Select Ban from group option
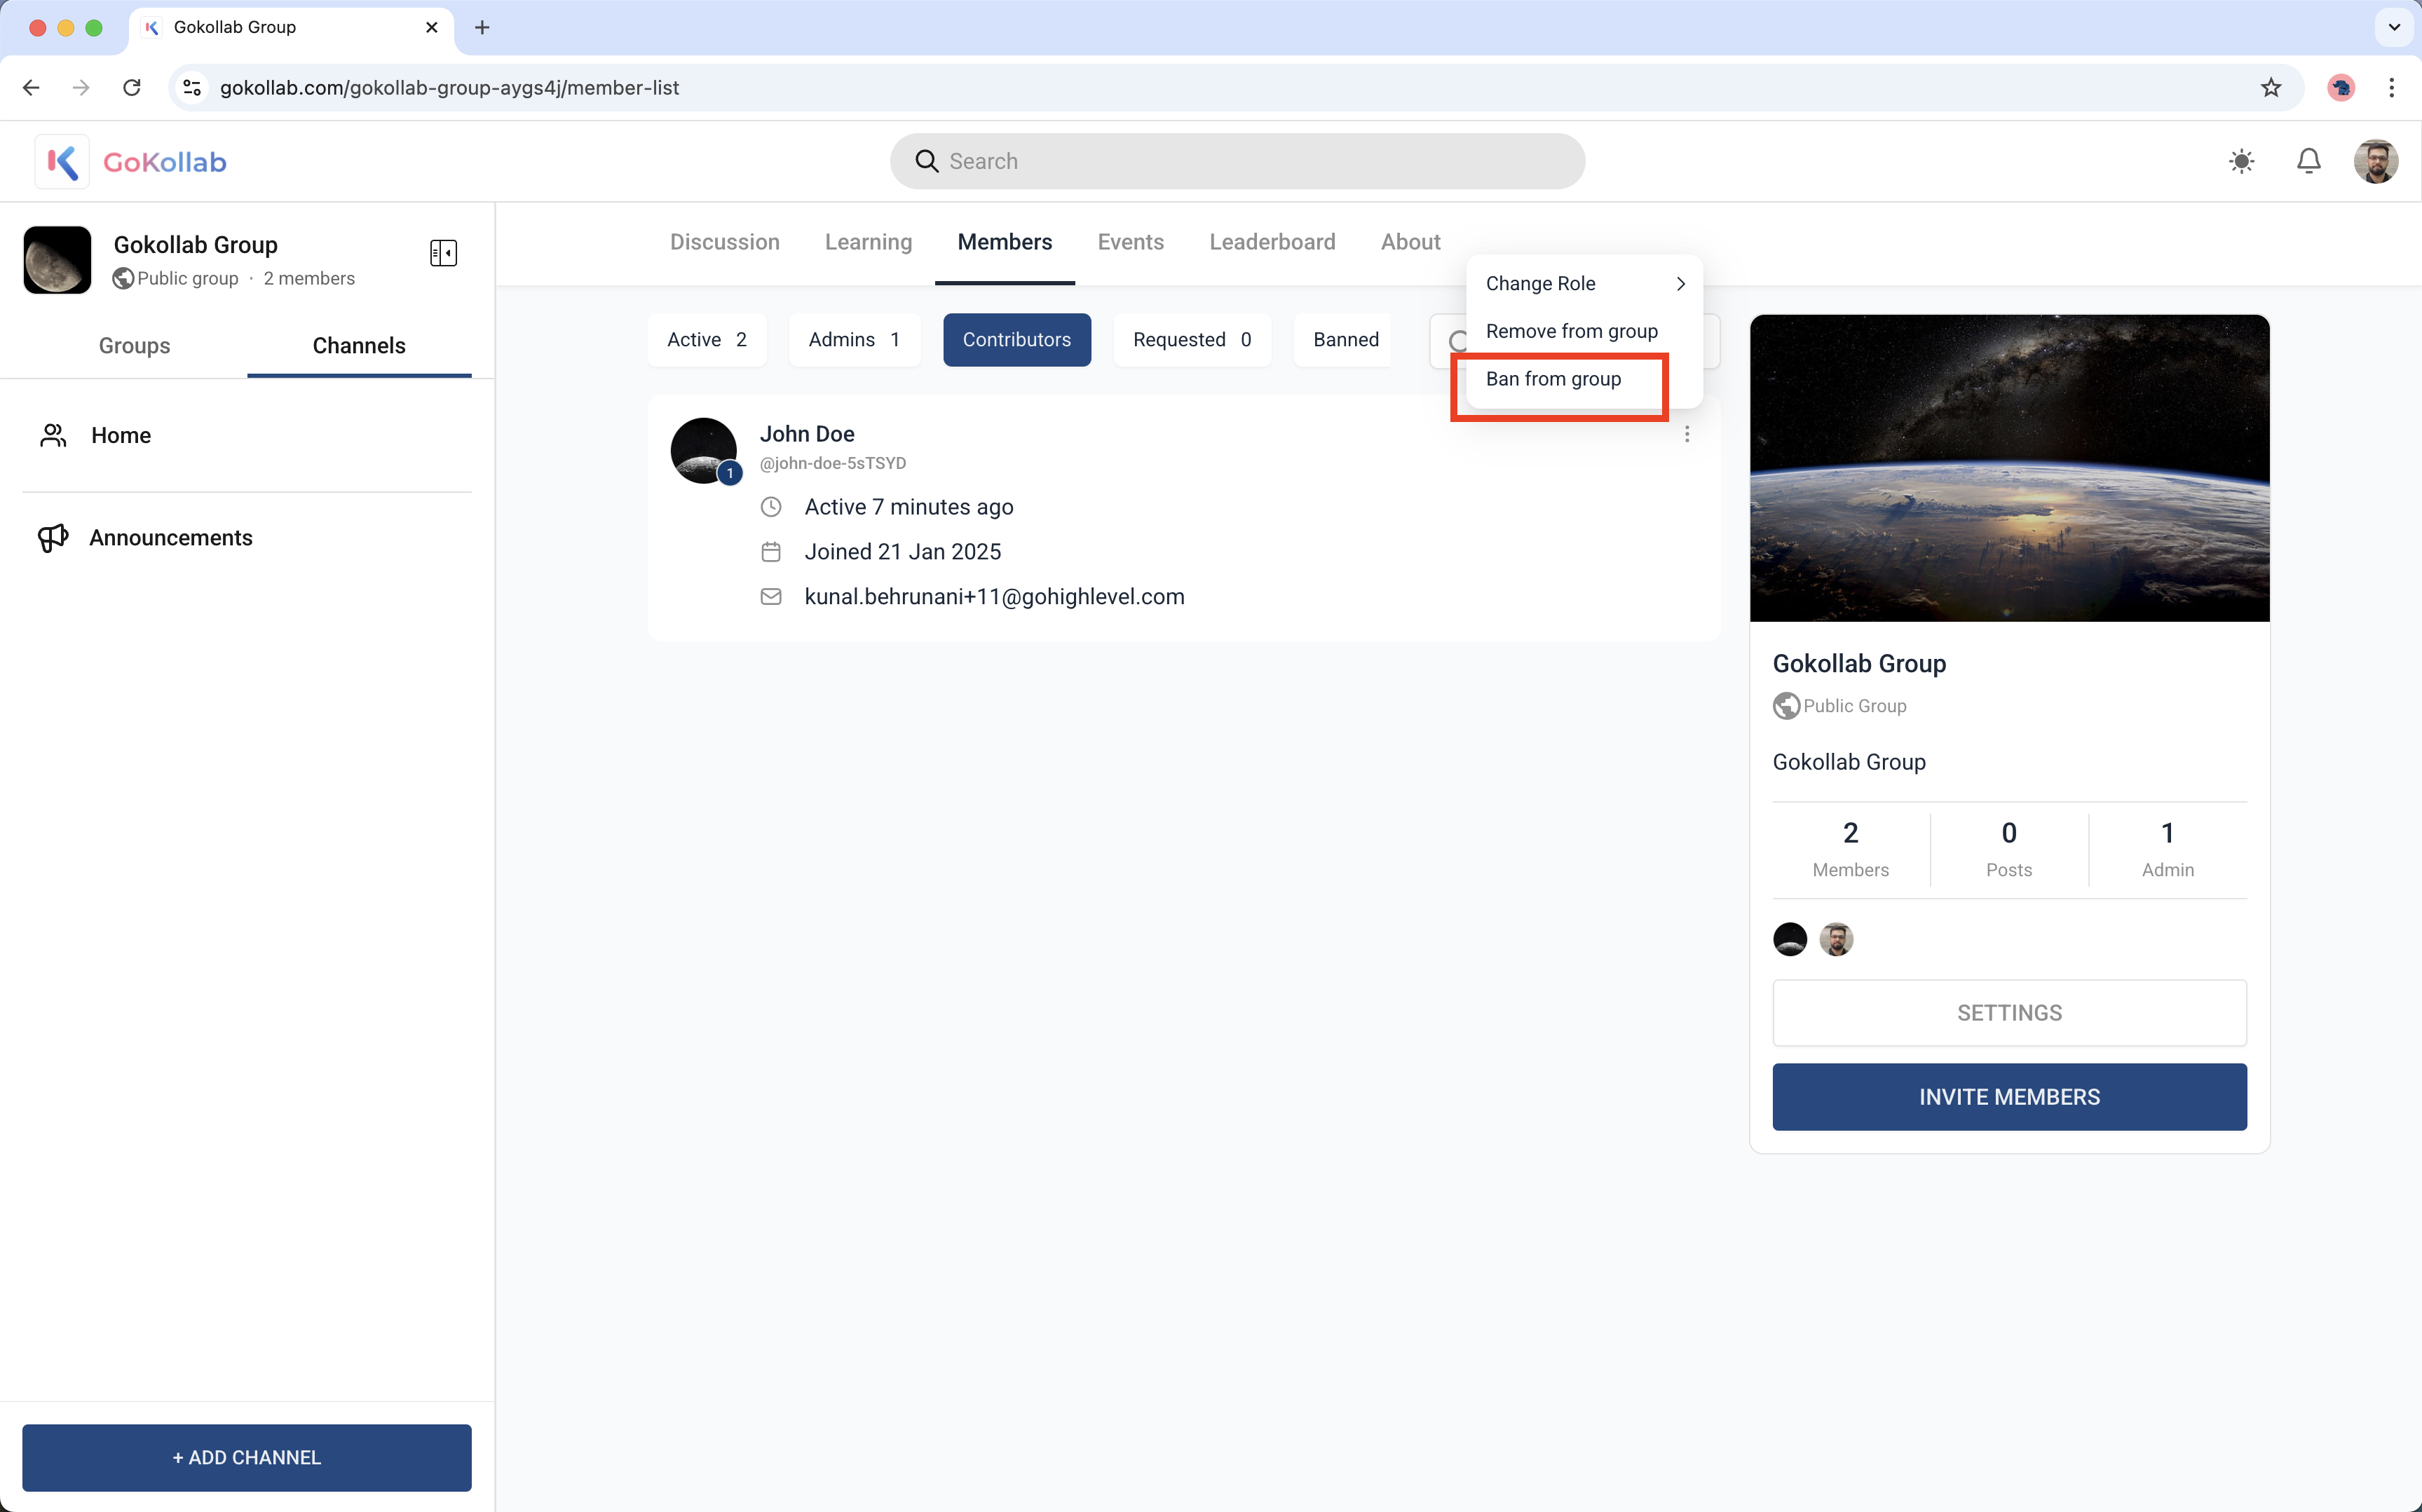This screenshot has height=1512, width=2422. 1553,379
